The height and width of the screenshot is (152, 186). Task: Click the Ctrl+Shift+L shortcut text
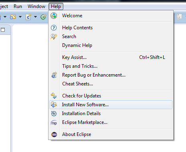tap(152, 57)
